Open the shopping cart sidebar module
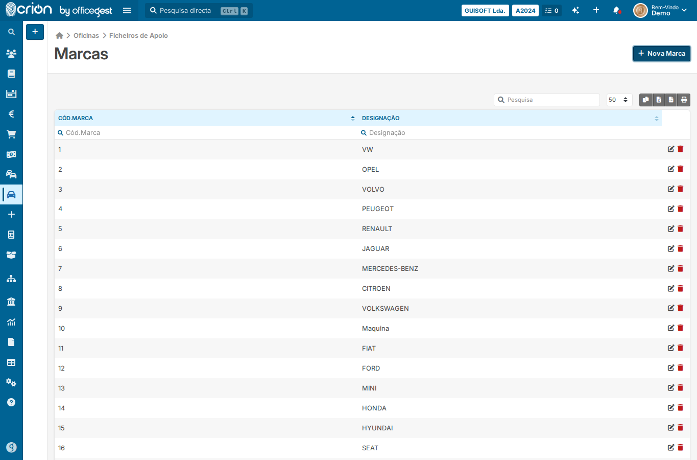 click(x=11, y=134)
